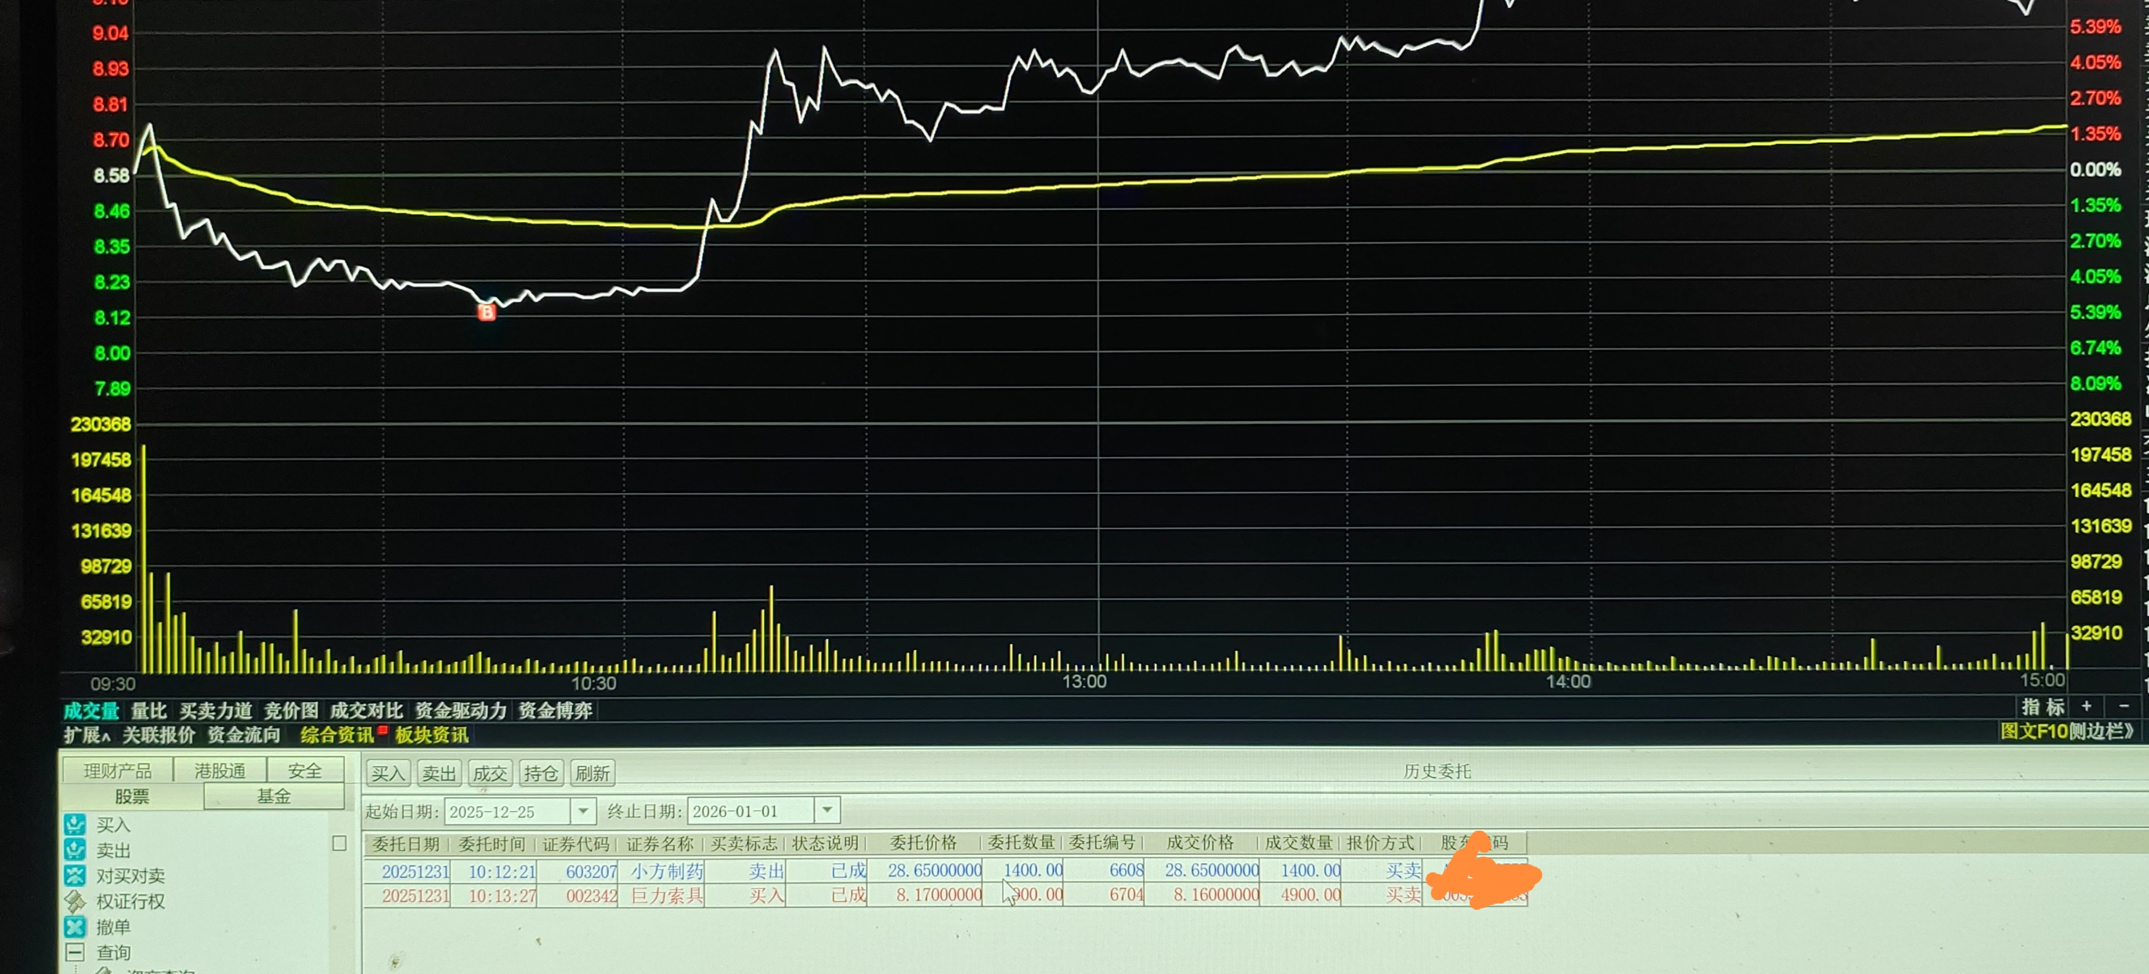Open the 港股通 tab
Screen dimensions: 2149x974
tap(219, 770)
